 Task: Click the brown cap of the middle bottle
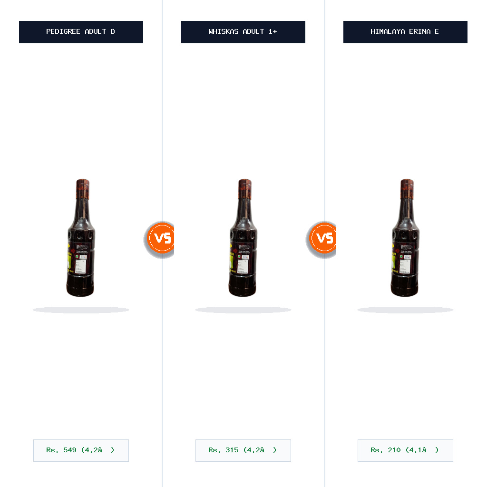tap(245, 189)
